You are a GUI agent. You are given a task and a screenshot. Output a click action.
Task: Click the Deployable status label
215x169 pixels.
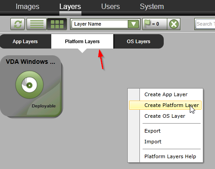(x=44, y=106)
